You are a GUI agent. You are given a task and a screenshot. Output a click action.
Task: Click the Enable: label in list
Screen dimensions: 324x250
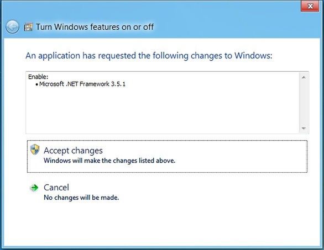tap(38, 77)
